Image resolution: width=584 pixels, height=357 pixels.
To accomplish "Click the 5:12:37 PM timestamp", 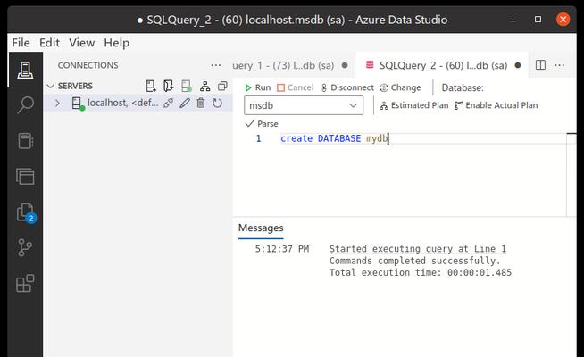I will click(282, 249).
